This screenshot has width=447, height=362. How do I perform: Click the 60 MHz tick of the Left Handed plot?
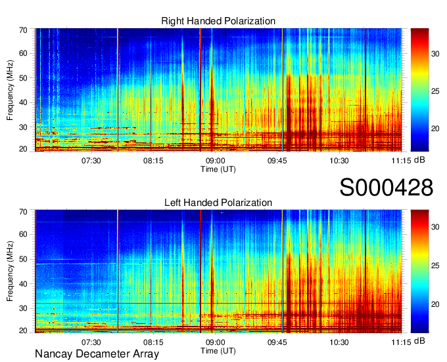23,235
